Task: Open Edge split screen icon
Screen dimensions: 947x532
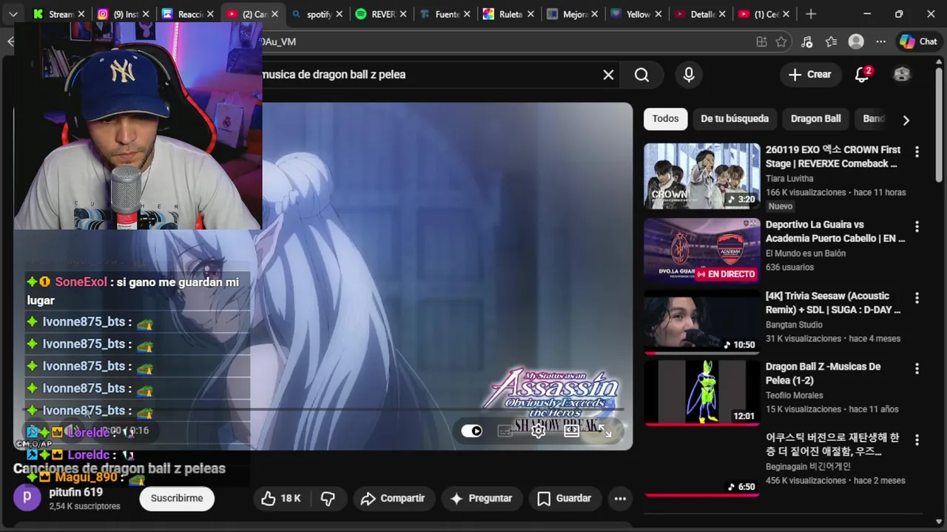Action: coord(761,42)
